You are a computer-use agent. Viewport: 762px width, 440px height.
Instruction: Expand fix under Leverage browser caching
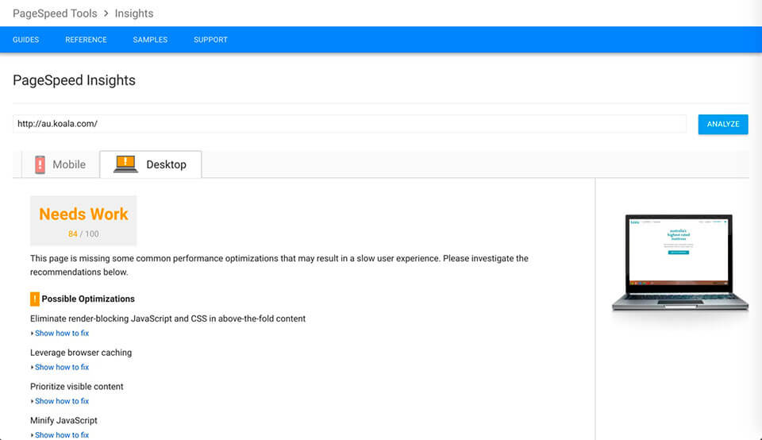click(62, 367)
